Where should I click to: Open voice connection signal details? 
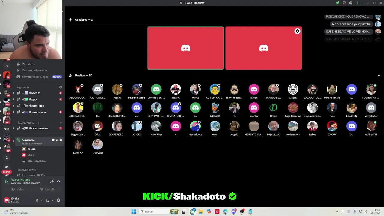tap(7, 181)
